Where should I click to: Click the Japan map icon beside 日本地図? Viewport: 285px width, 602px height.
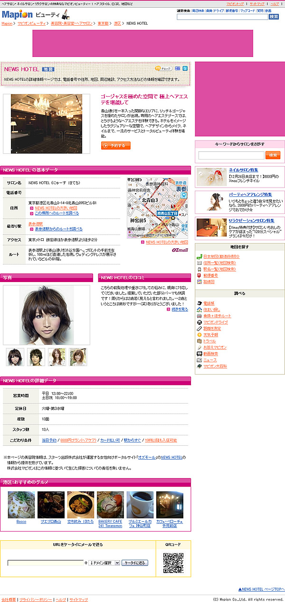(199, 256)
